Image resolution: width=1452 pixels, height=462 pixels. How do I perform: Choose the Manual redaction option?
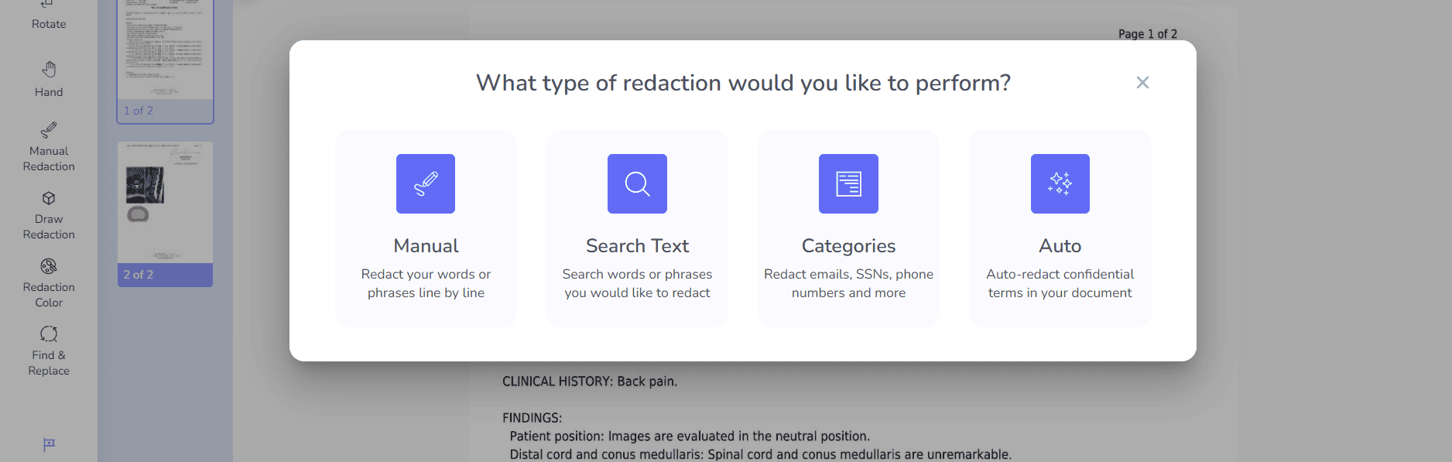click(x=425, y=228)
